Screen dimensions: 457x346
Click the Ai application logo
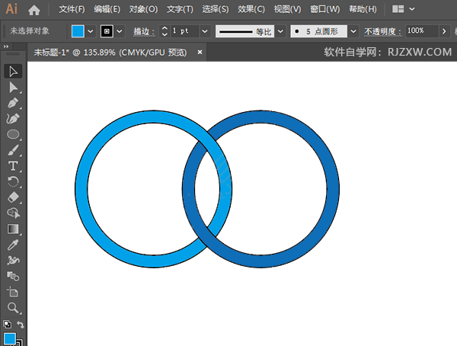coord(11,9)
